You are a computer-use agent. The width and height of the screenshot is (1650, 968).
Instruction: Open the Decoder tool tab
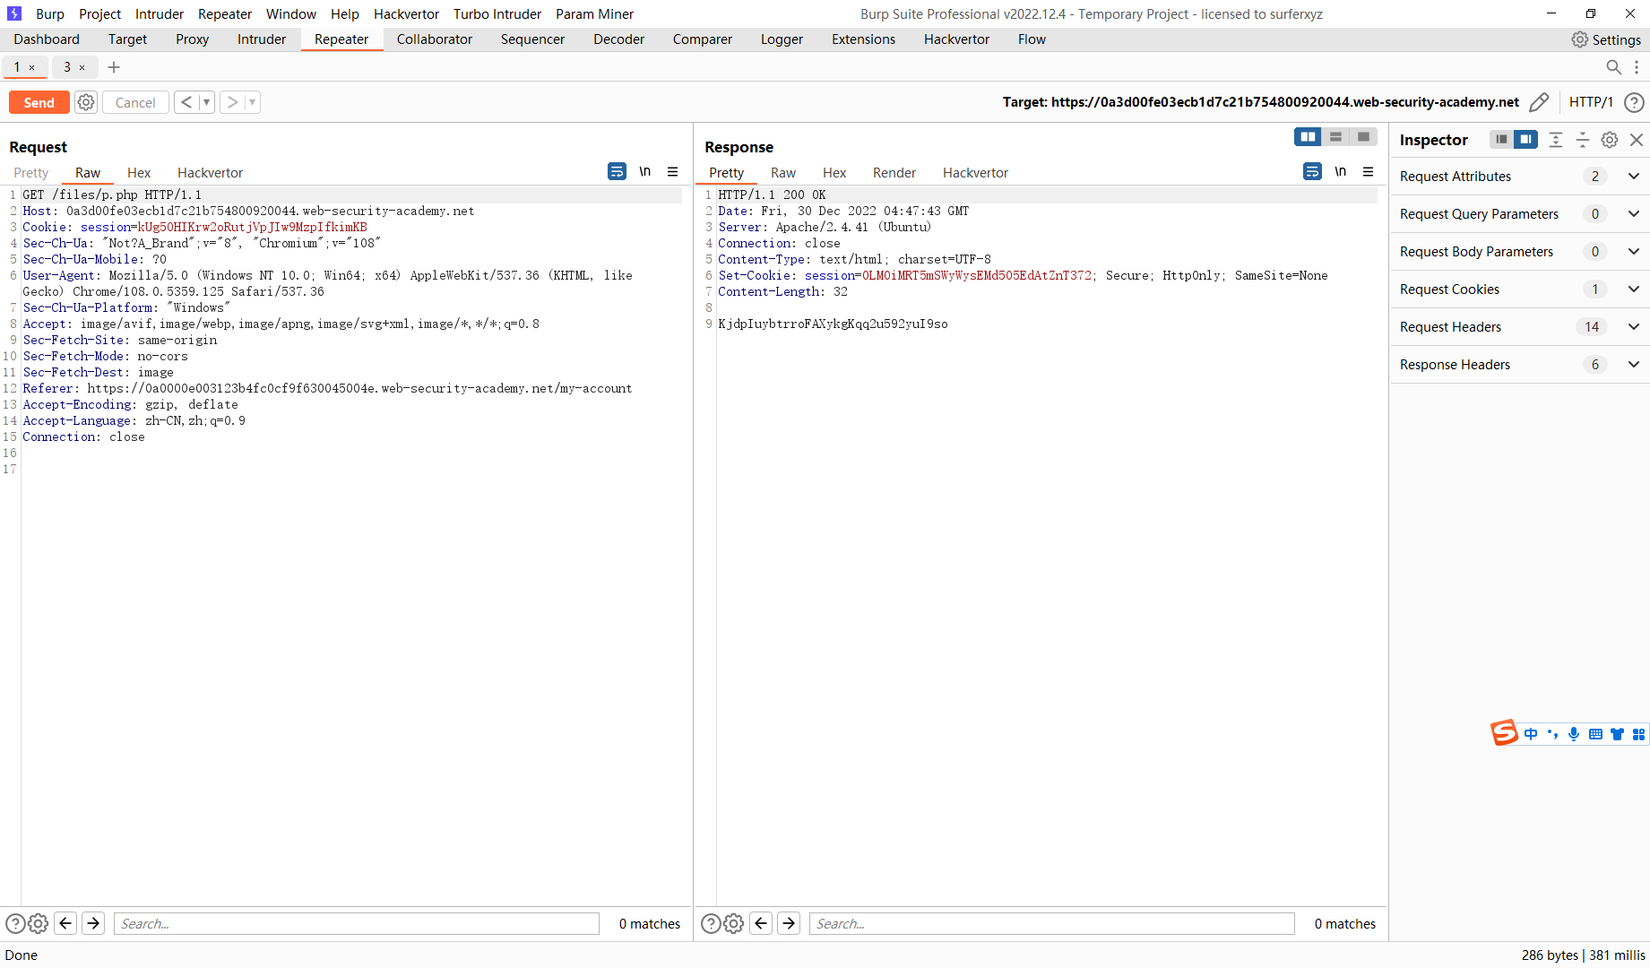[618, 39]
